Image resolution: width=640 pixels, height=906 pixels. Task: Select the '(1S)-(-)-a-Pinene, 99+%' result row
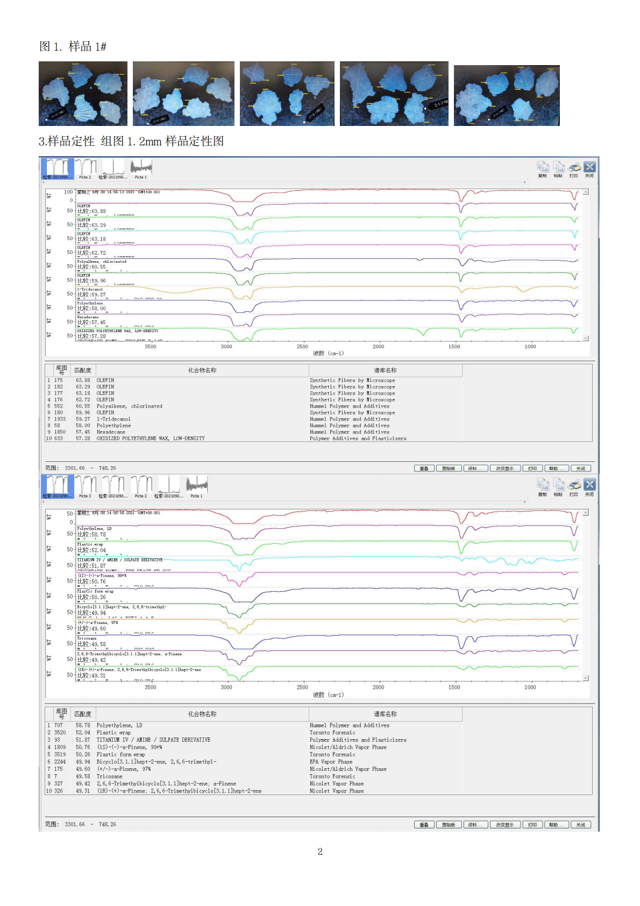[253, 747]
